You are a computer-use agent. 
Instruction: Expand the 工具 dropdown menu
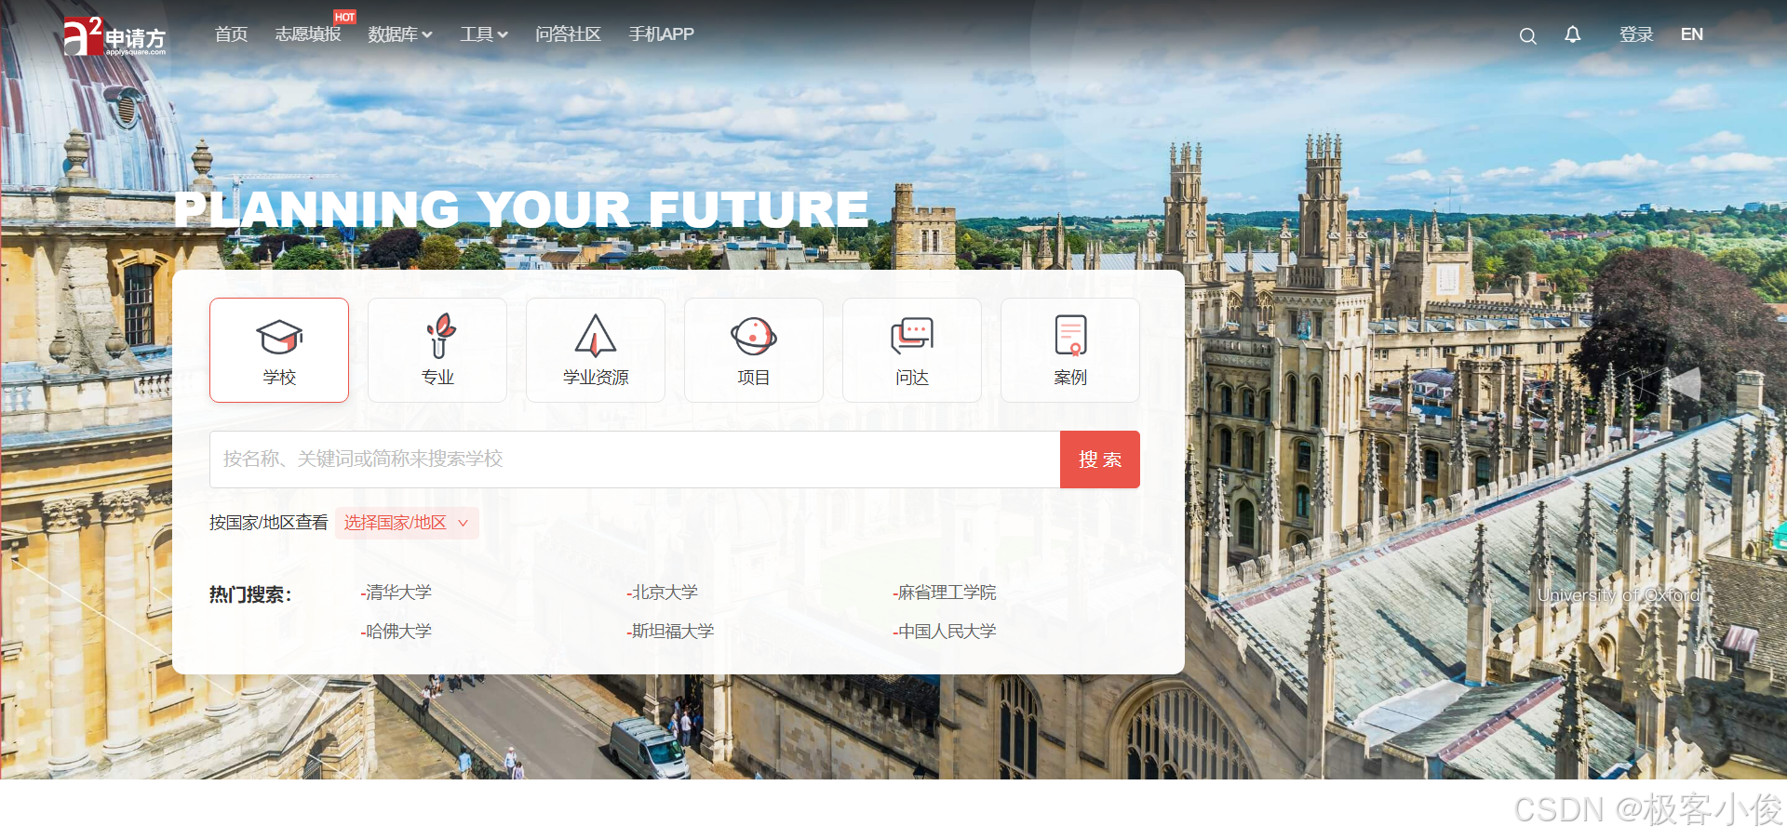pyautogui.click(x=484, y=34)
